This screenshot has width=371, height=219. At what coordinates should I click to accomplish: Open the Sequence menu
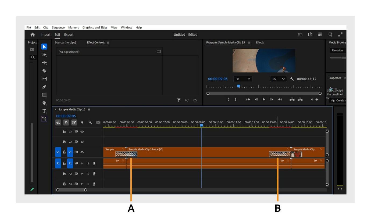[58, 27]
